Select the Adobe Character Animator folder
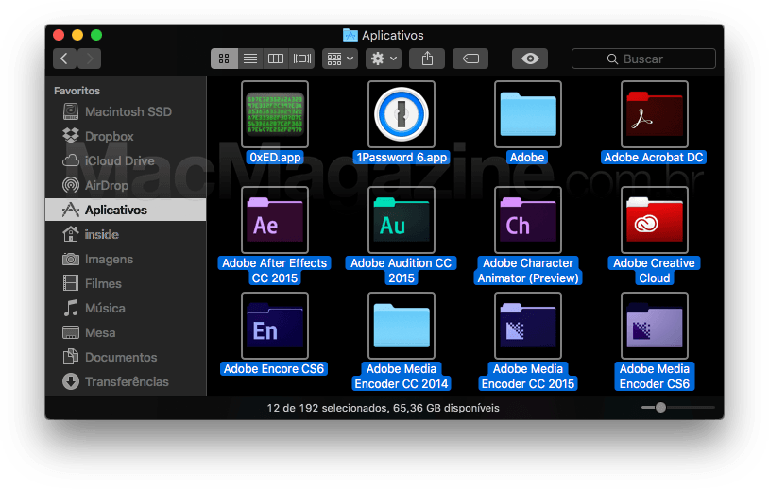 (x=527, y=220)
